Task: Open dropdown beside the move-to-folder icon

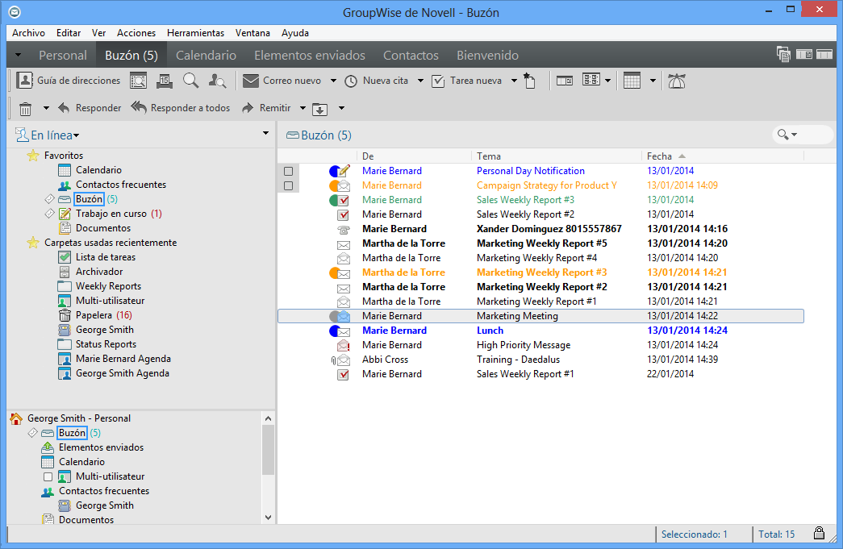Action: (x=341, y=109)
